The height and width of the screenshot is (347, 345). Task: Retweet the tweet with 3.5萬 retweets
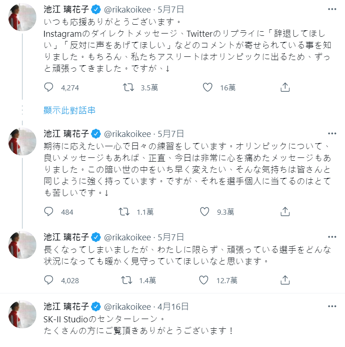click(129, 87)
